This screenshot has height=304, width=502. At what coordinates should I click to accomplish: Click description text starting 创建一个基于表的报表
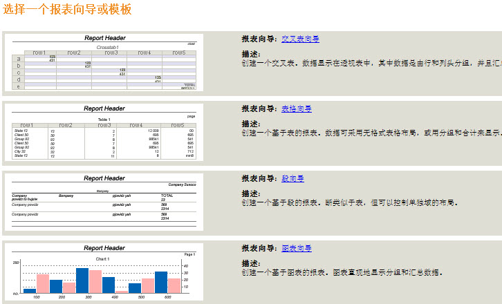click(372, 133)
